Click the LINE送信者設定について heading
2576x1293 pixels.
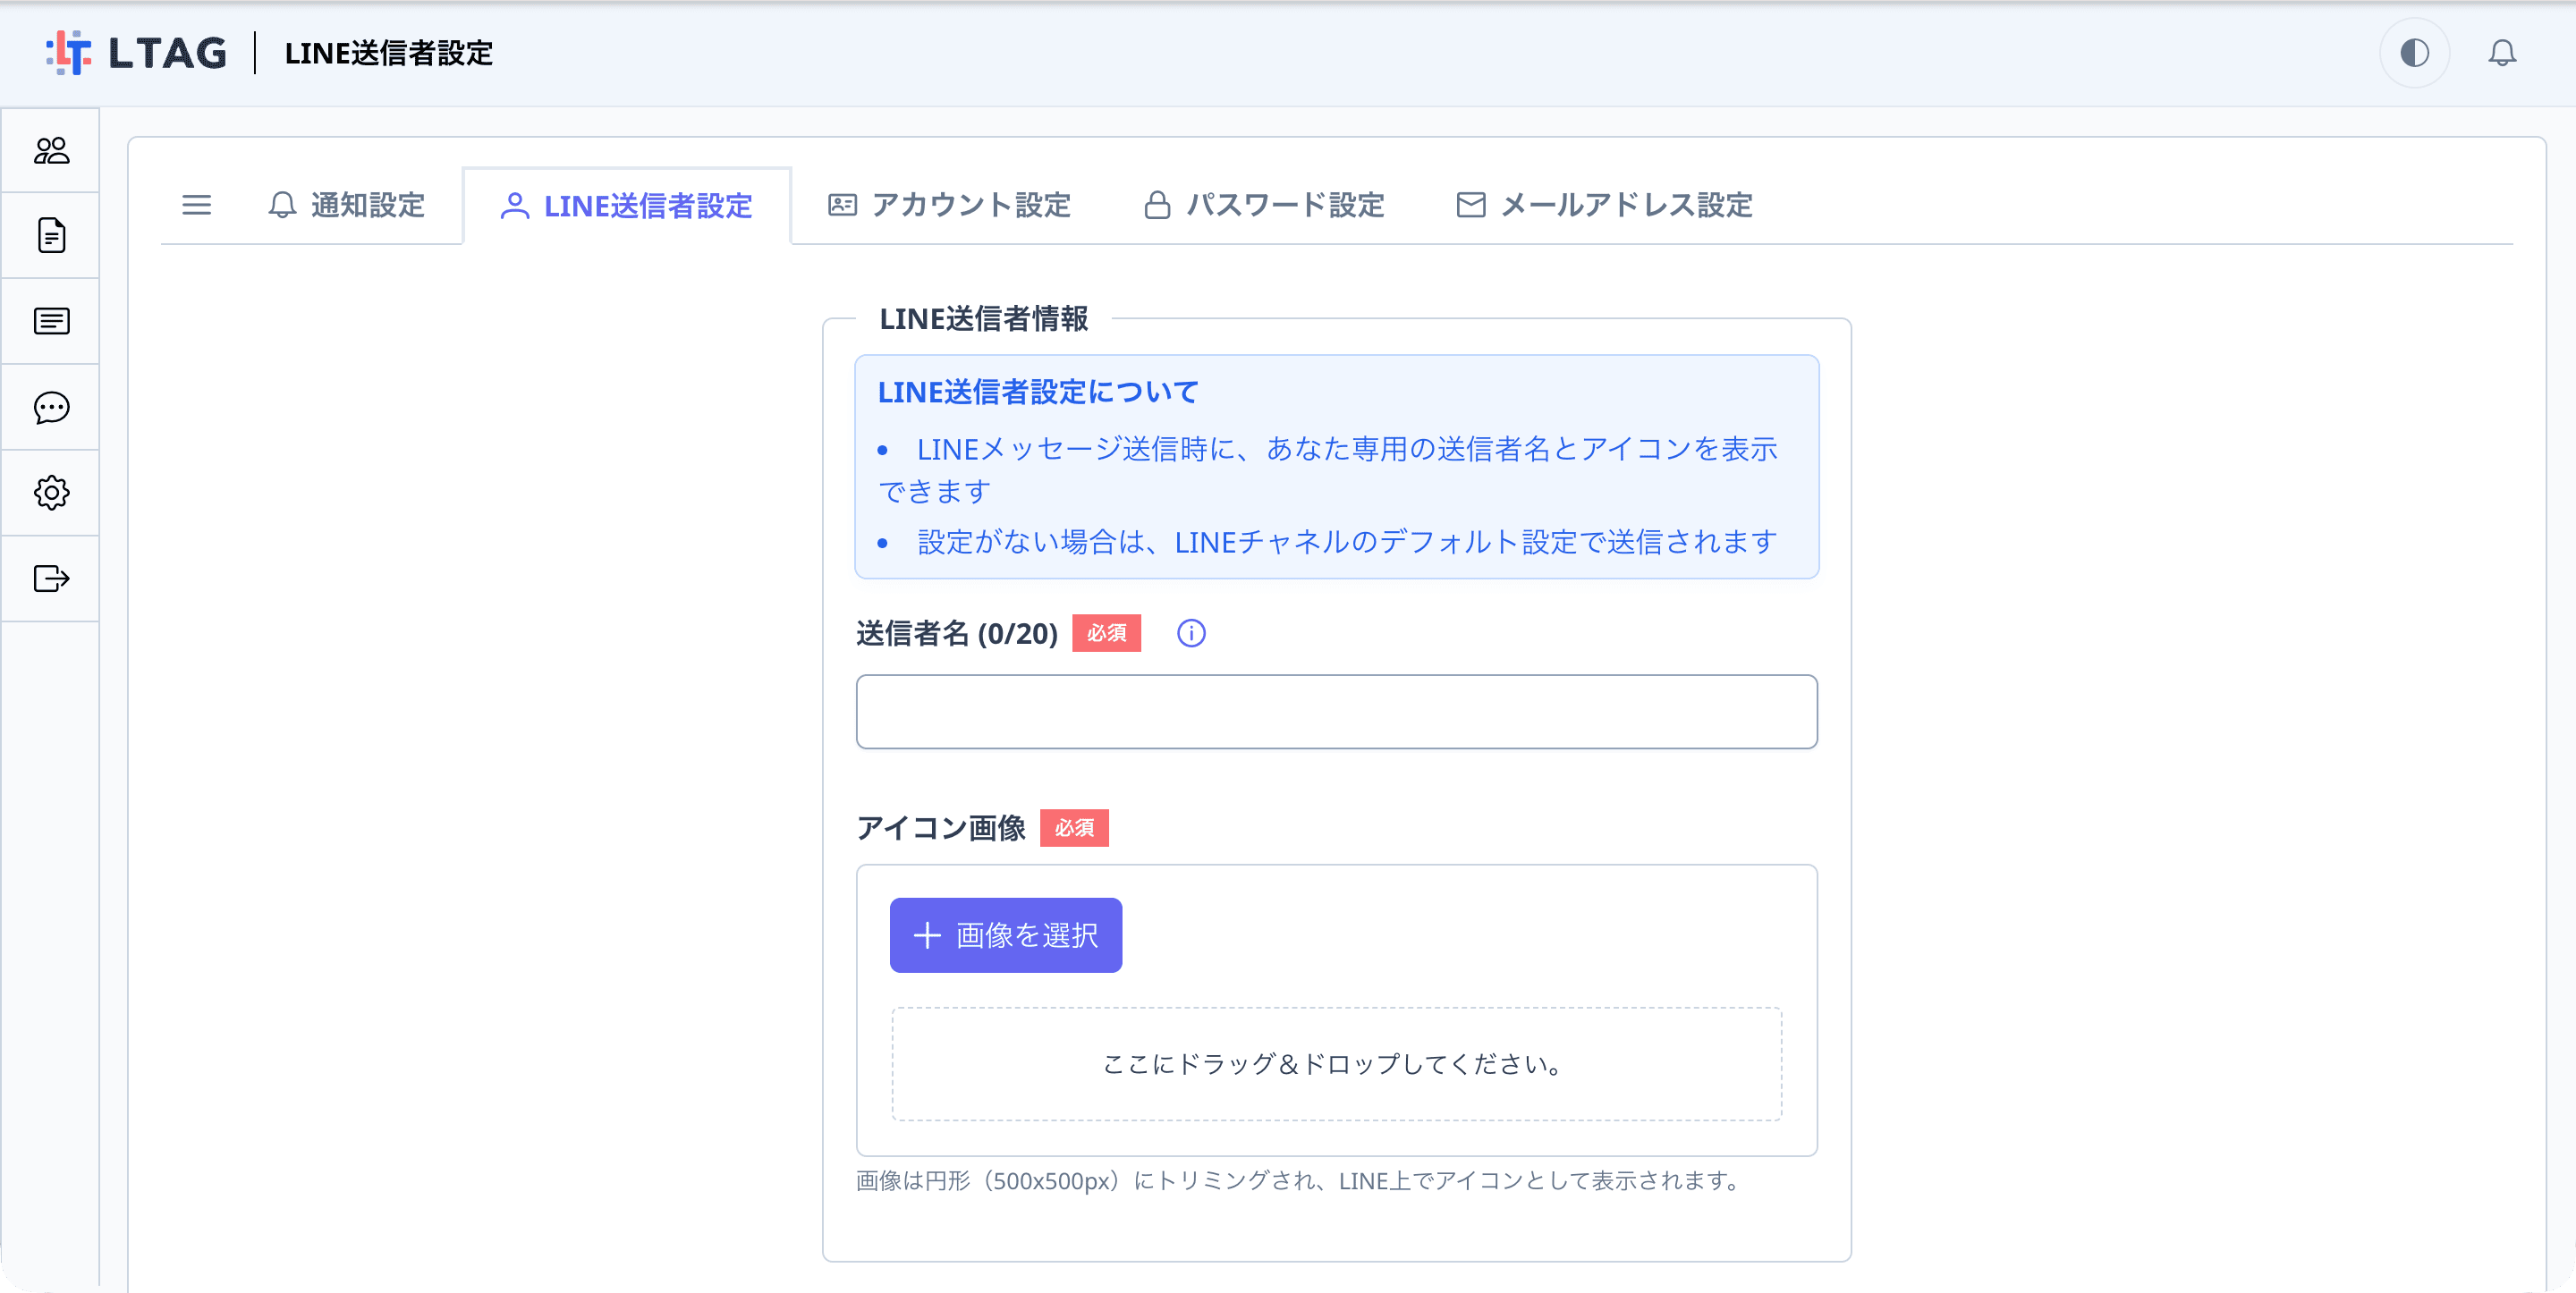1038,392
